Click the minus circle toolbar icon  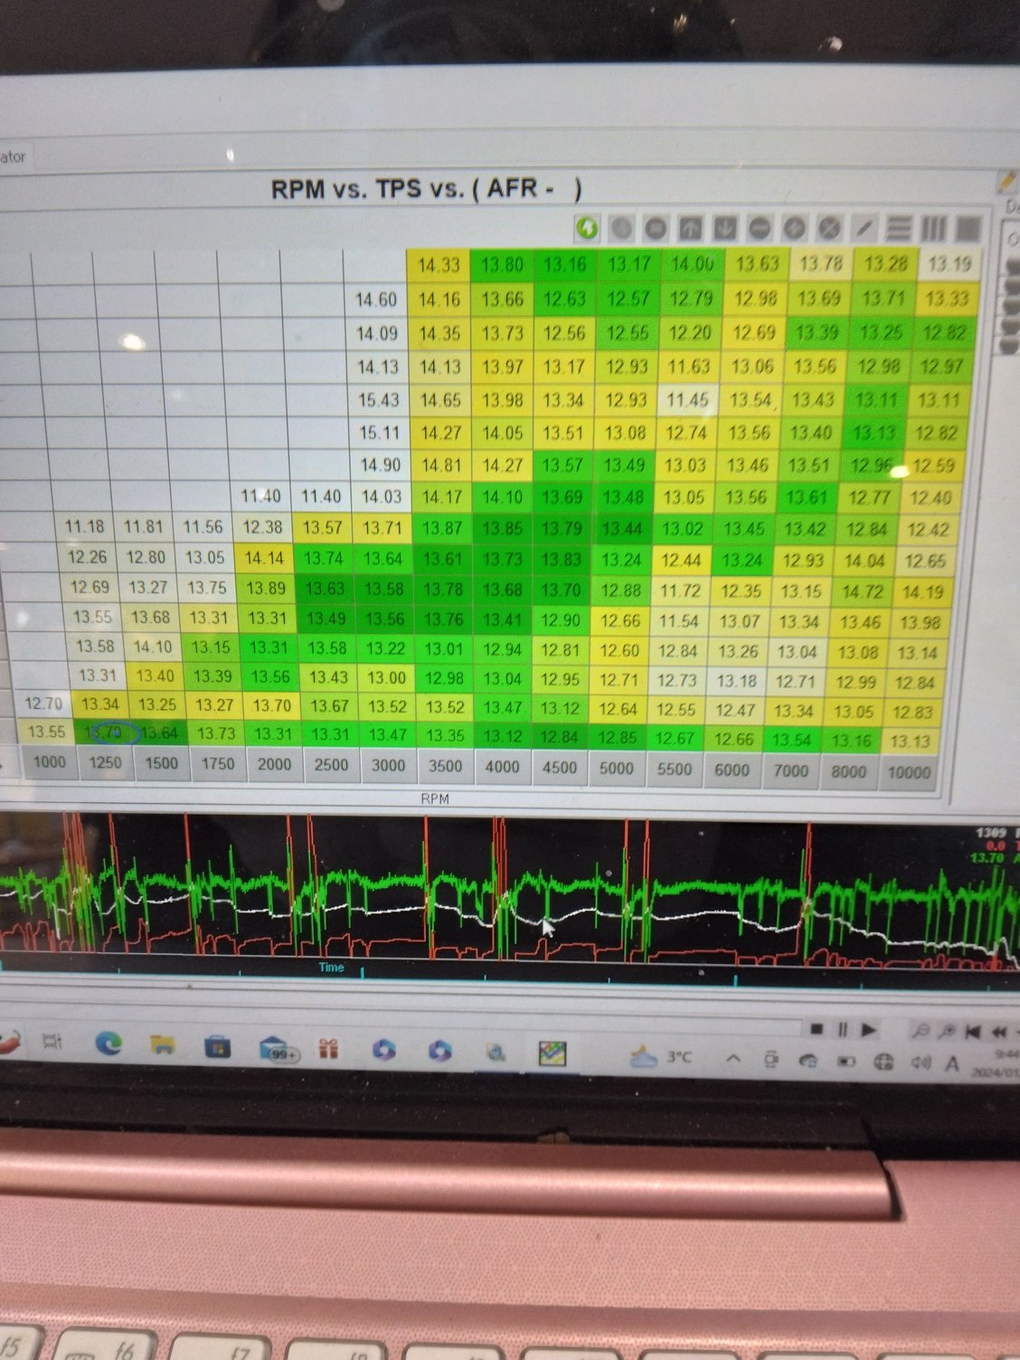760,229
